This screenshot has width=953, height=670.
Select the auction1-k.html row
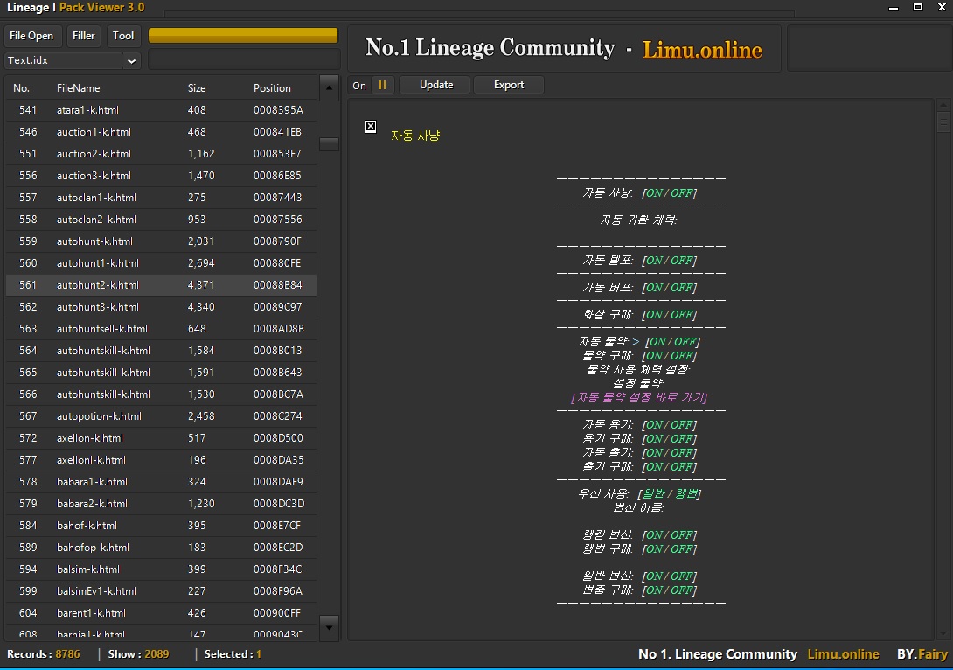pos(161,132)
